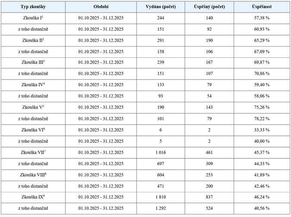Screen dimensions: 291x217
Task: Click the "Období" column header
Action: pos(101,7)
